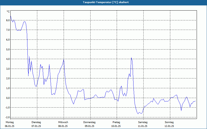The height and width of the screenshot is (129, 207).
Task: Click the 1,0 y-axis label
Action: [x=8, y=88]
